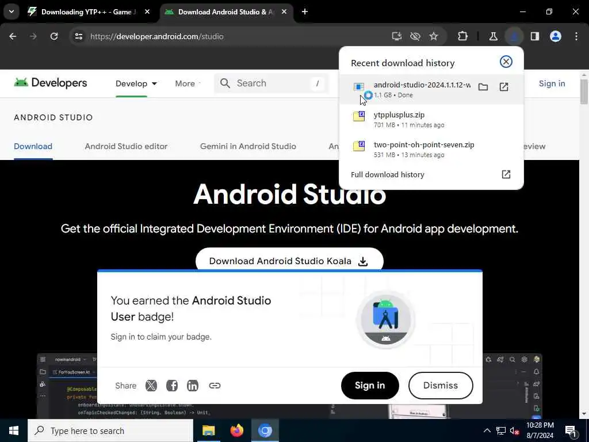Click Android Developers logo

(51, 83)
